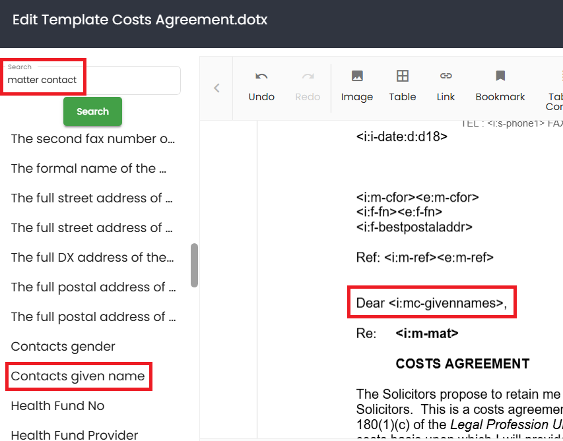Viewport: 563px width, 441px height.
Task: Select 'The second fax number' list entry
Action: point(93,139)
